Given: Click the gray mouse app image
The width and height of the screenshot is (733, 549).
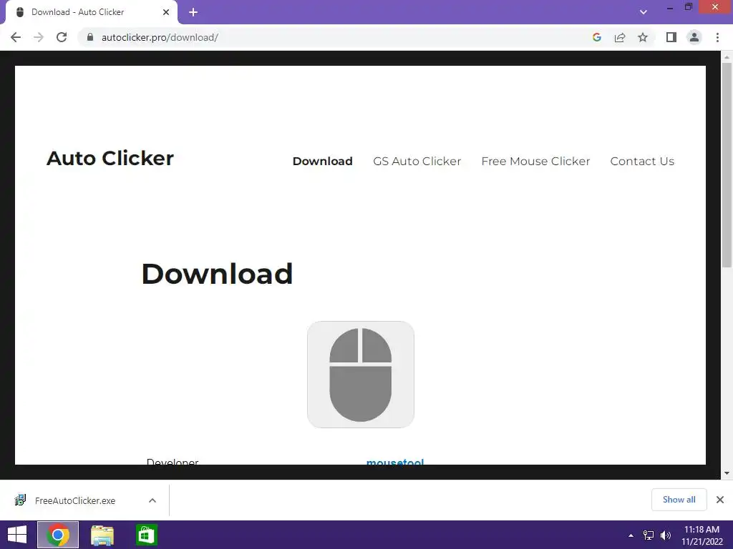Looking at the screenshot, I should click(361, 375).
